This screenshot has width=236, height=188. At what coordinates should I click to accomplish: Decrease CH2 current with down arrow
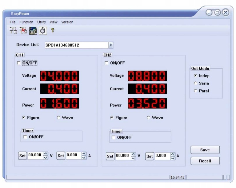173,158
